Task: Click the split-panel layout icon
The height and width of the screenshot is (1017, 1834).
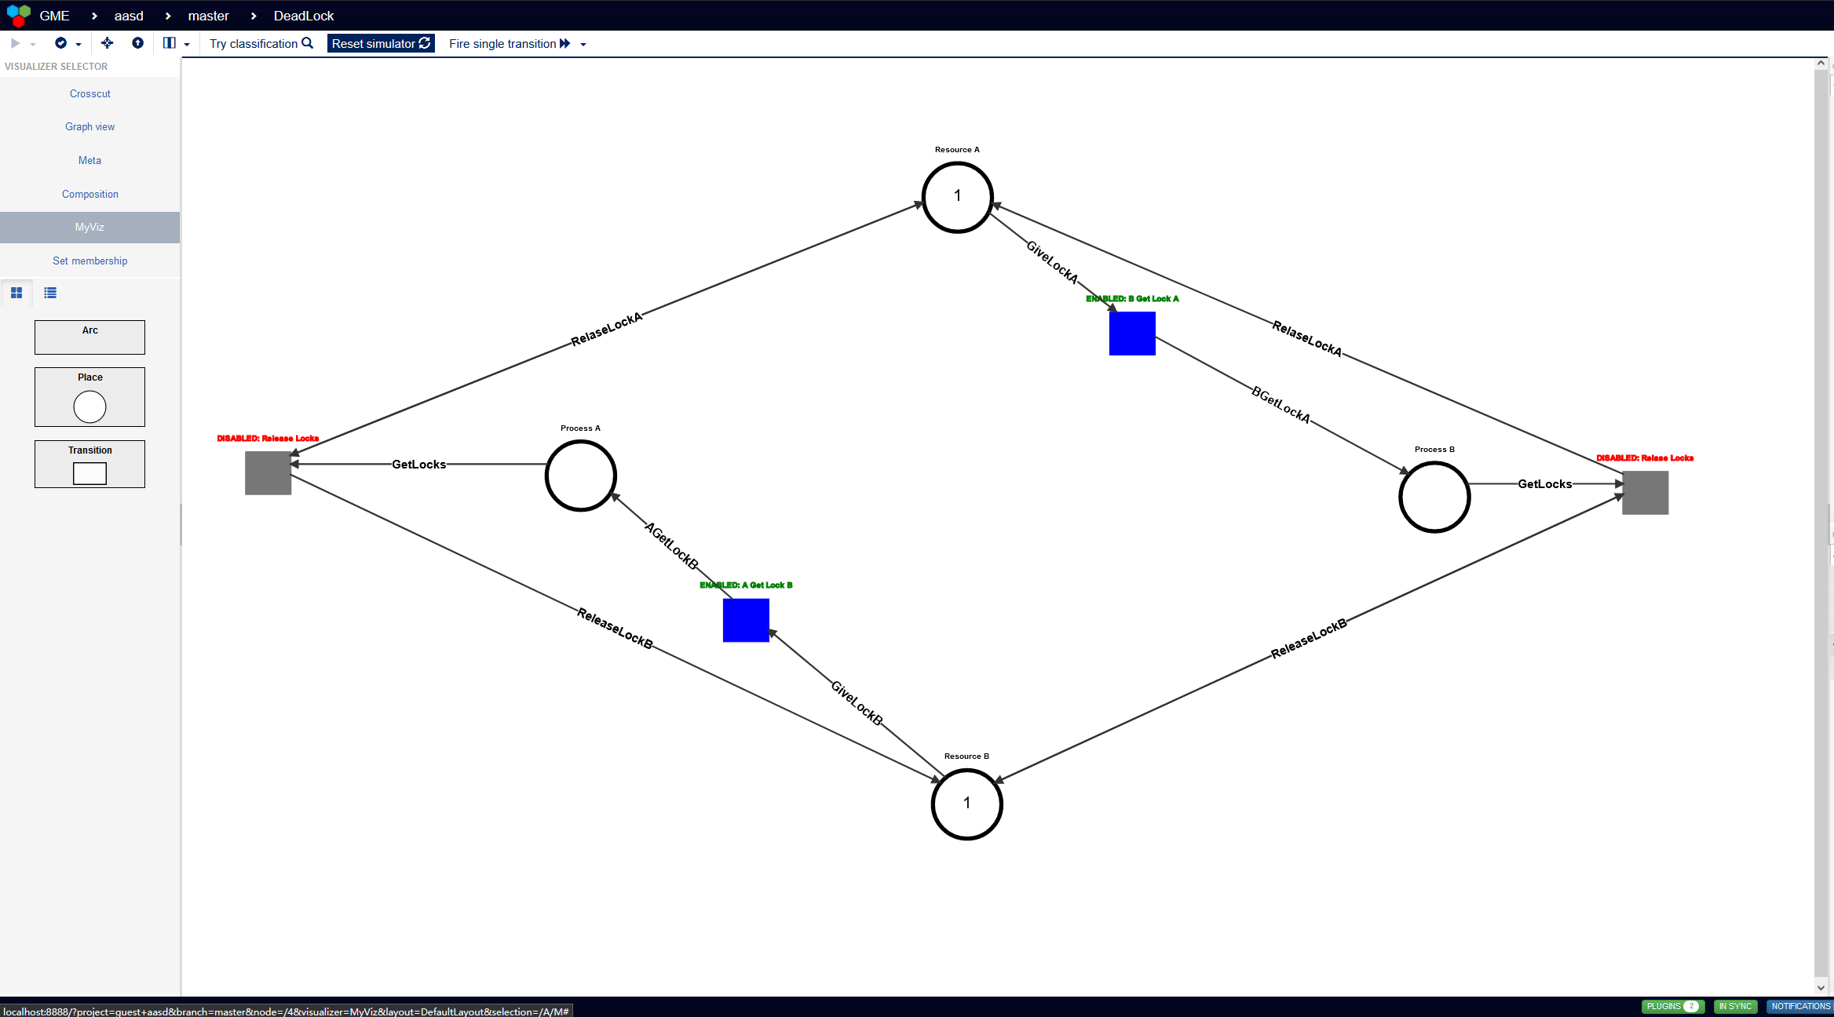Action: coord(169,43)
